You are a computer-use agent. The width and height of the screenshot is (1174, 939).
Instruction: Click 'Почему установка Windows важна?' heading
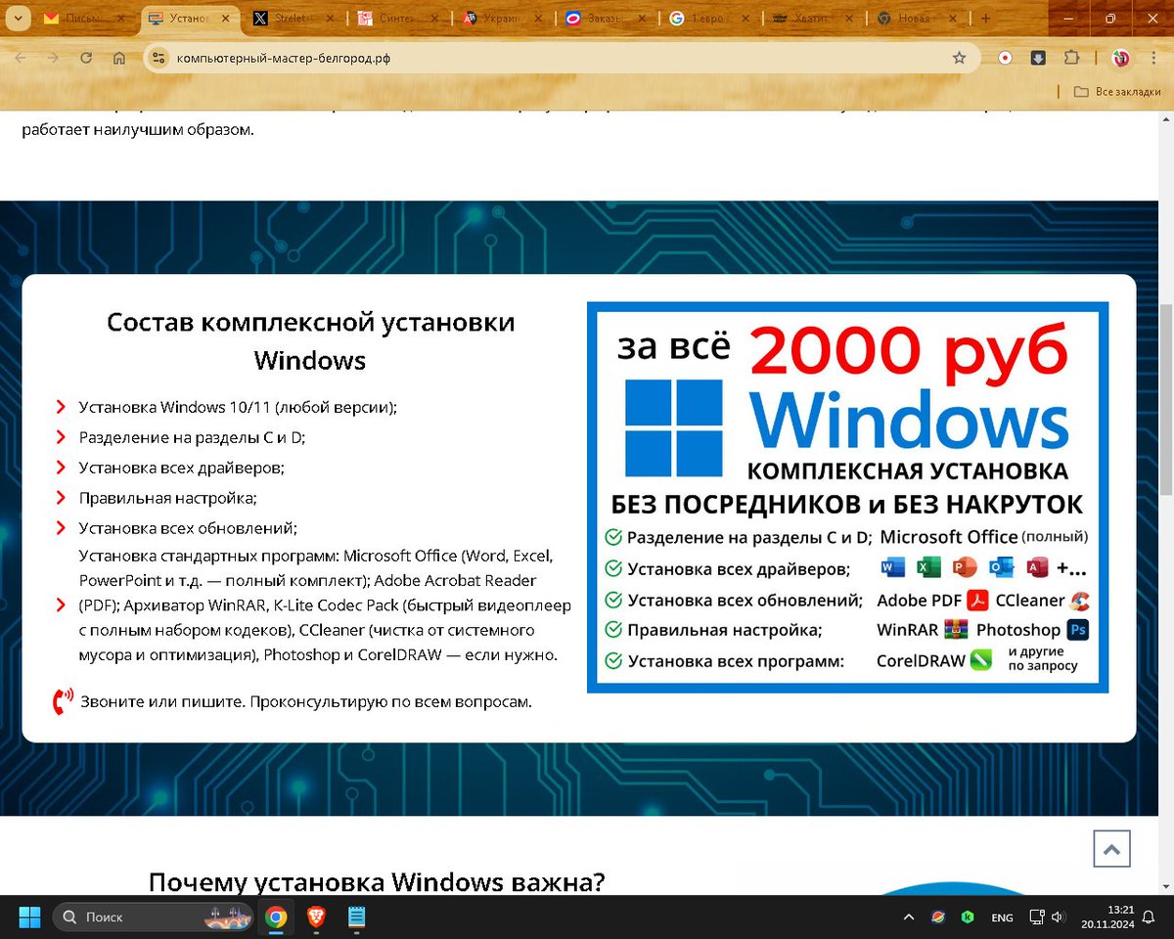click(377, 881)
